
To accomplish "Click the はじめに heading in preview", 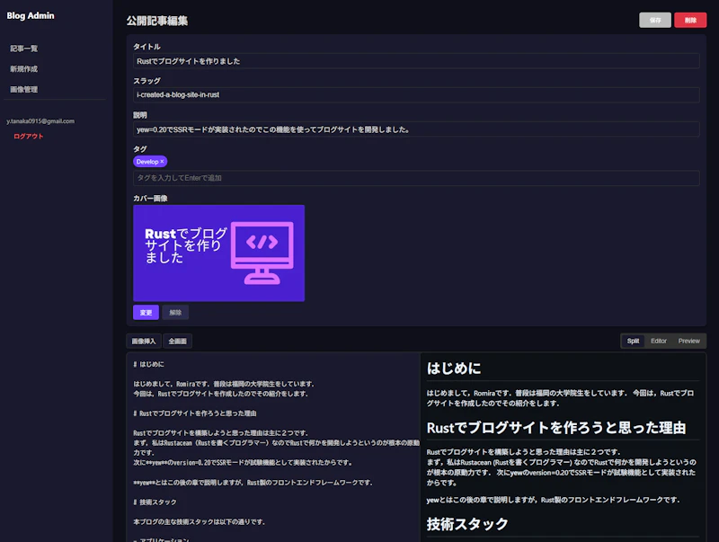I will 454,369.
